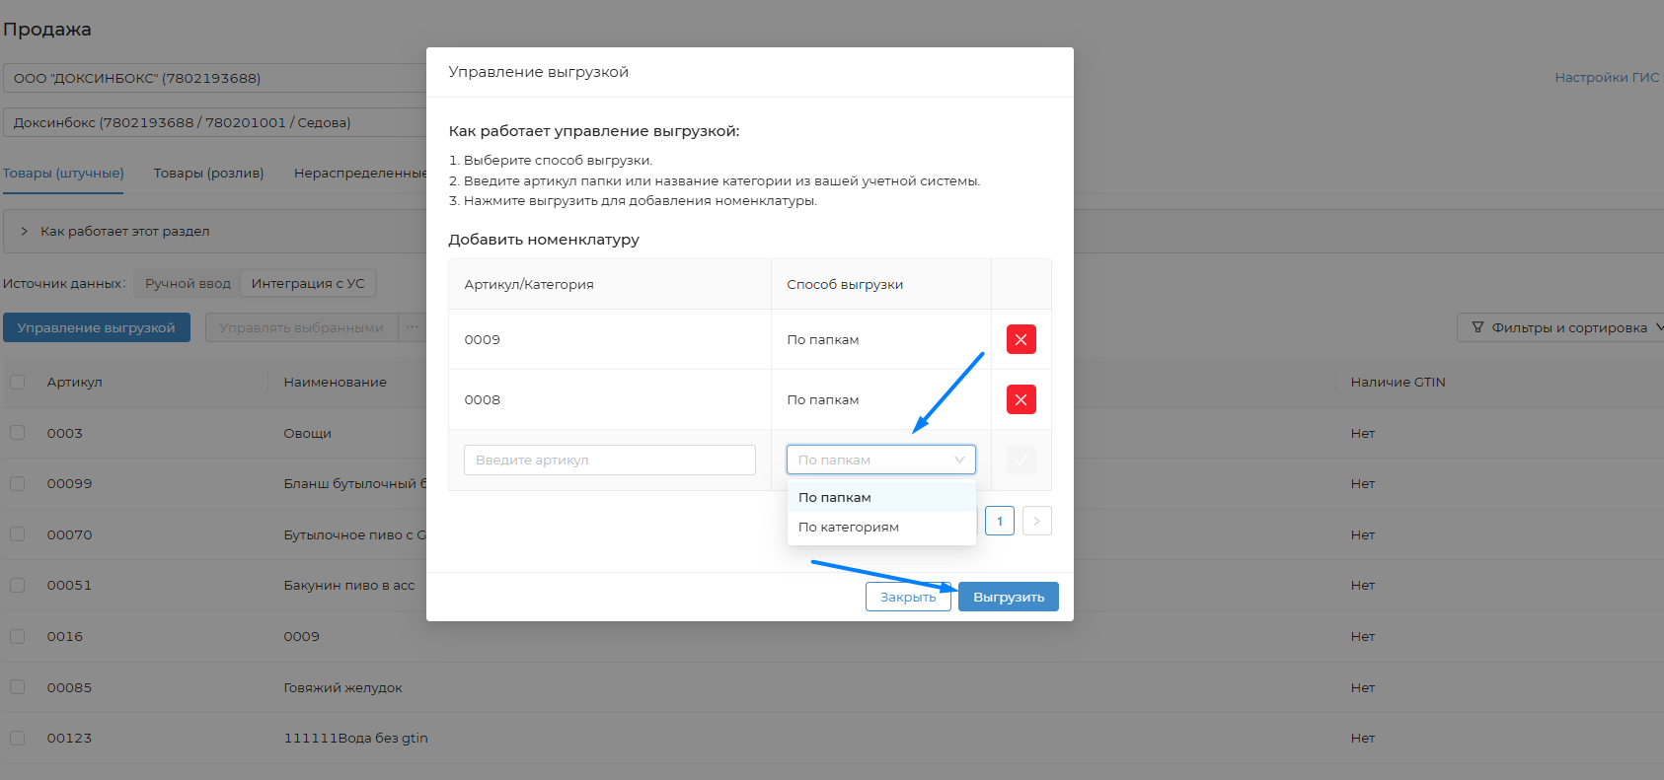Viewport: 1664px width, 780px height.
Task: Click the Введите артикул input field
Action: pyautogui.click(x=609, y=460)
